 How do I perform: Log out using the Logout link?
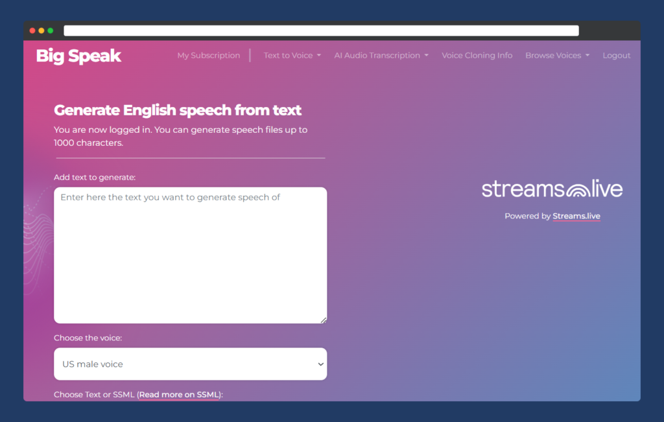point(616,56)
